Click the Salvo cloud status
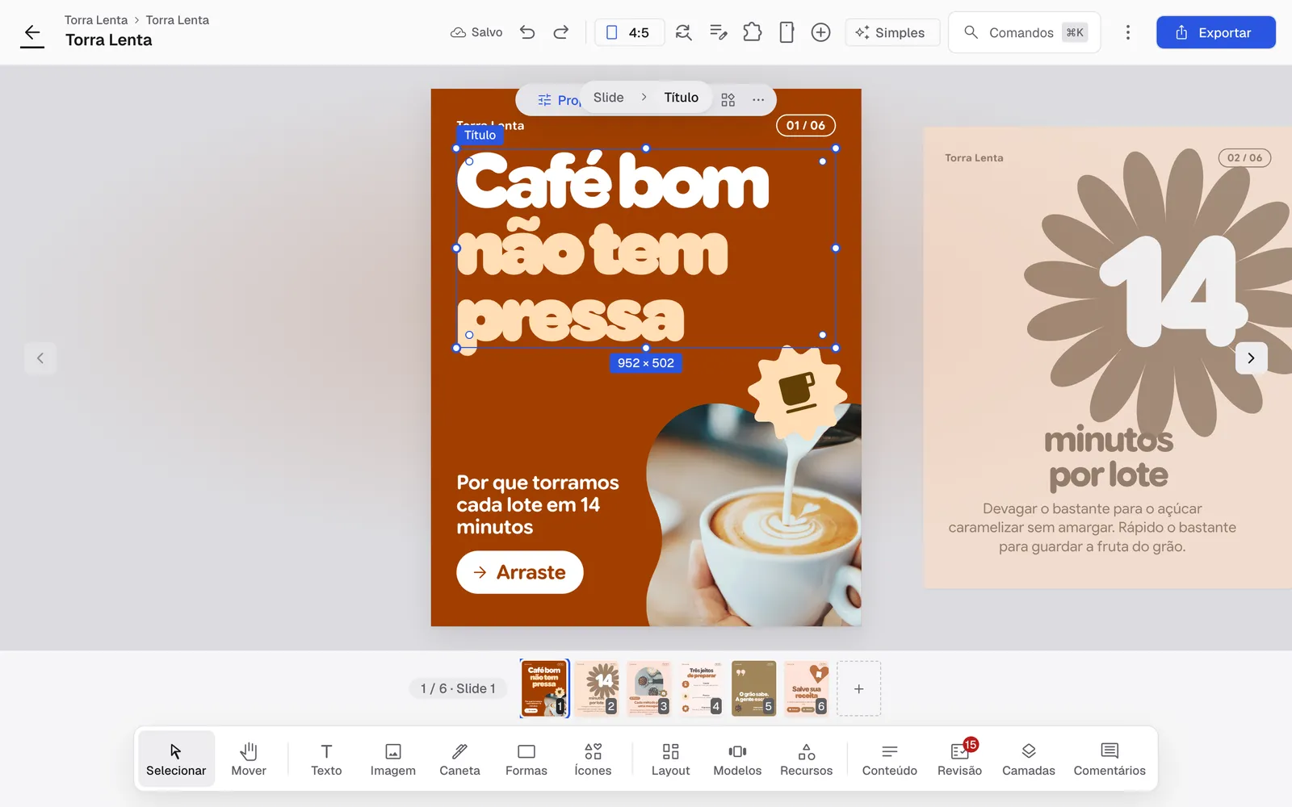Screen dimensions: 1292x807 [x=476, y=32]
